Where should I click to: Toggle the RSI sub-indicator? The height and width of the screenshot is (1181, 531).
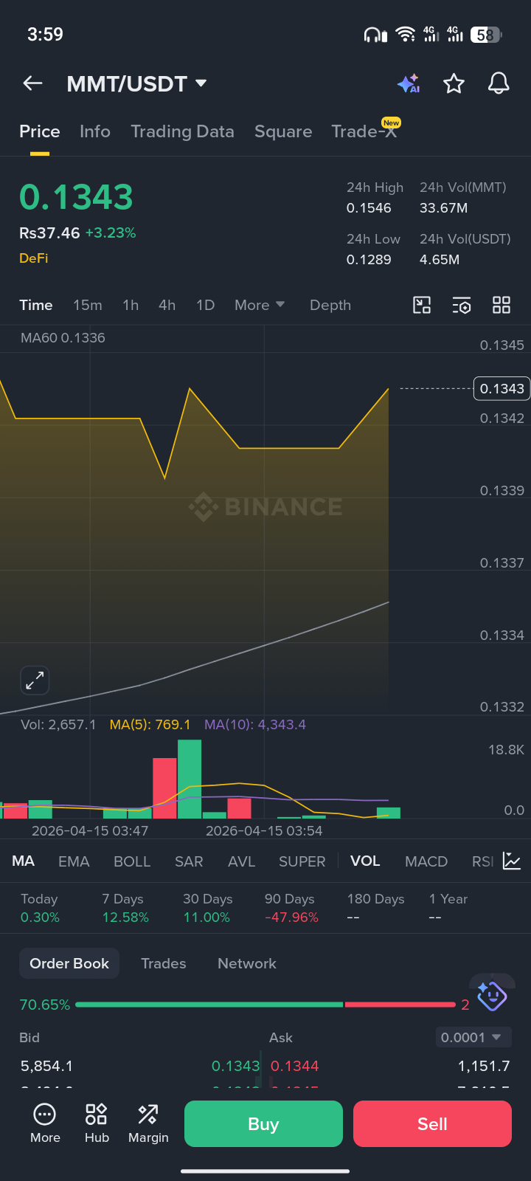click(x=482, y=861)
